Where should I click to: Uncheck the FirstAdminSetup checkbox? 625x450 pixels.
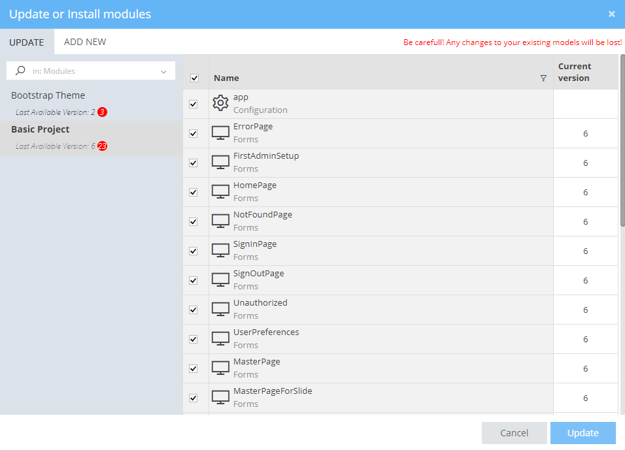193,163
